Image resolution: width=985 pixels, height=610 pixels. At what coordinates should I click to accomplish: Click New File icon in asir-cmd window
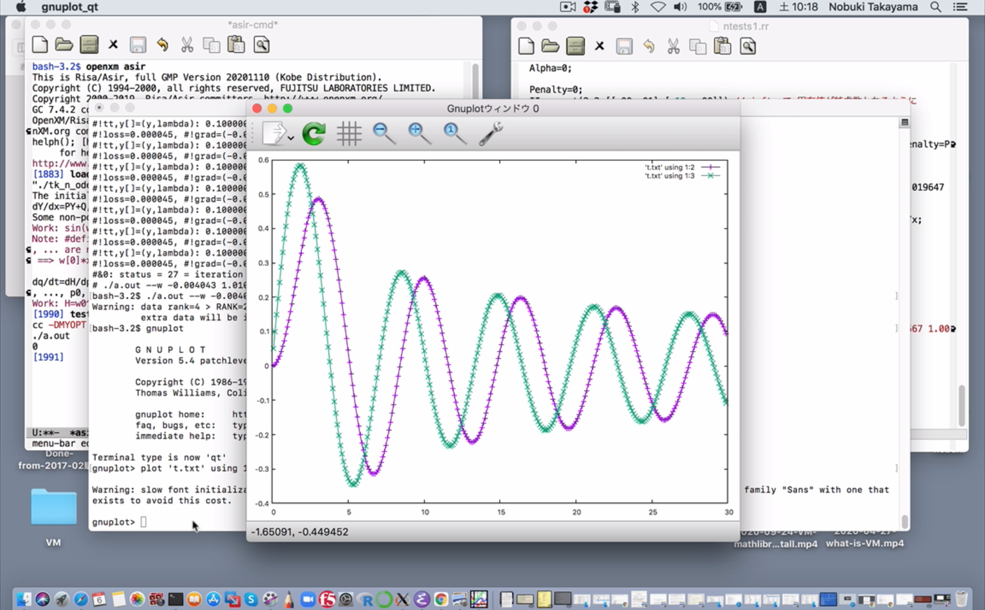(x=40, y=45)
